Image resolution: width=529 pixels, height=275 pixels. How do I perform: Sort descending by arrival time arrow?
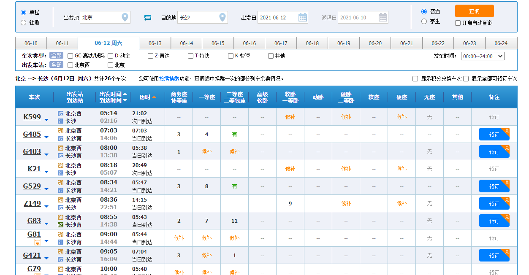pos(125,100)
